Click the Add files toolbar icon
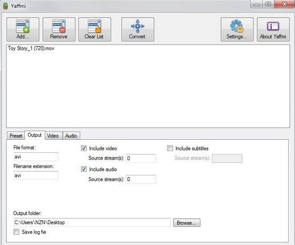 (23, 26)
